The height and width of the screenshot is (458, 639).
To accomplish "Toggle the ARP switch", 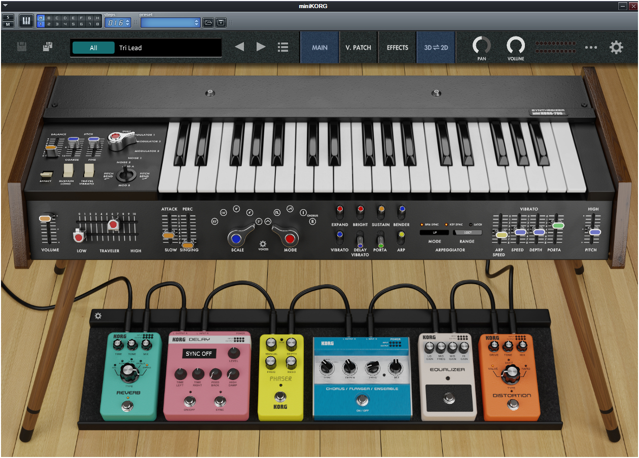I will pyautogui.click(x=402, y=237).
